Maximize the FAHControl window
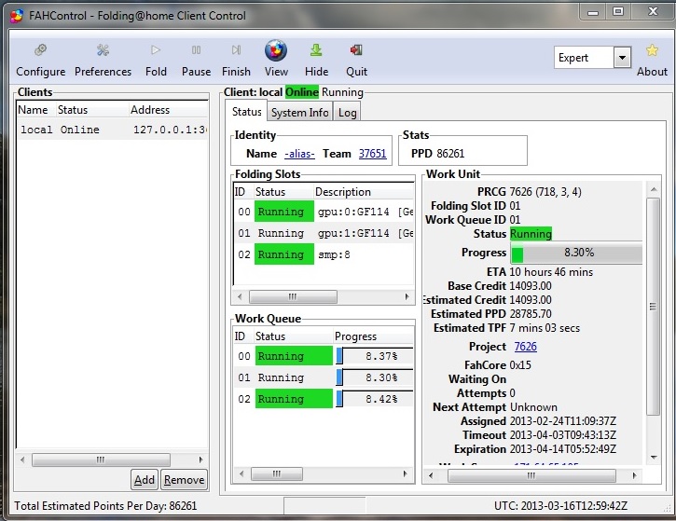Viewport: 676px width, 521px height. (618, 11)
